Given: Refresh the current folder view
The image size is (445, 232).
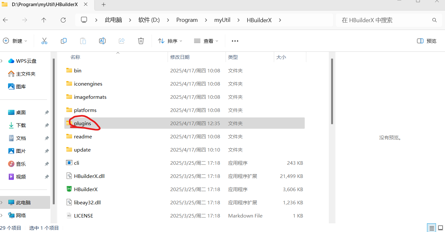Looking at the screenshot, I should 63,20.
